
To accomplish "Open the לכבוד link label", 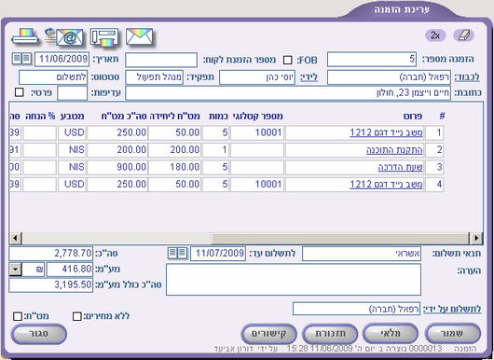I will [x=467, y=76].
